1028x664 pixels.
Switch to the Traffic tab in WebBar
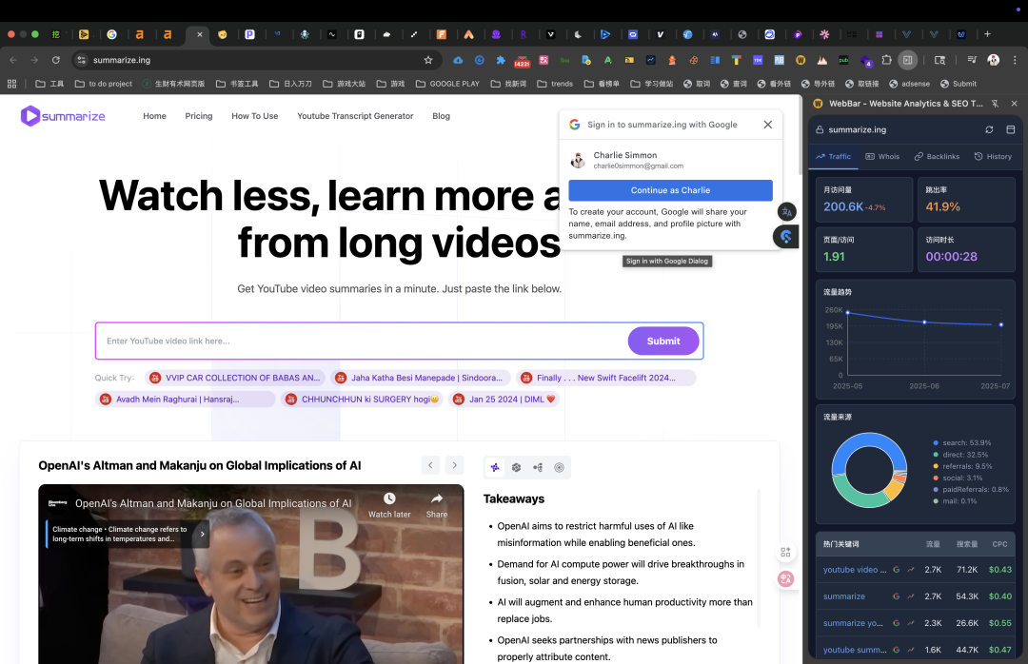pos(833,157)
